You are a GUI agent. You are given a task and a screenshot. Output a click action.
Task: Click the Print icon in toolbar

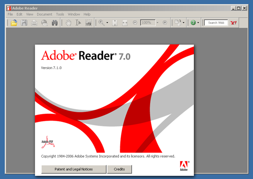[34, 23]
